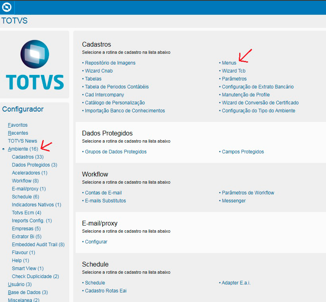Select Help (1) in the sidebar
Image resolution: width=326 pixels, height=302 pixels.
click(x=20, y=261)
